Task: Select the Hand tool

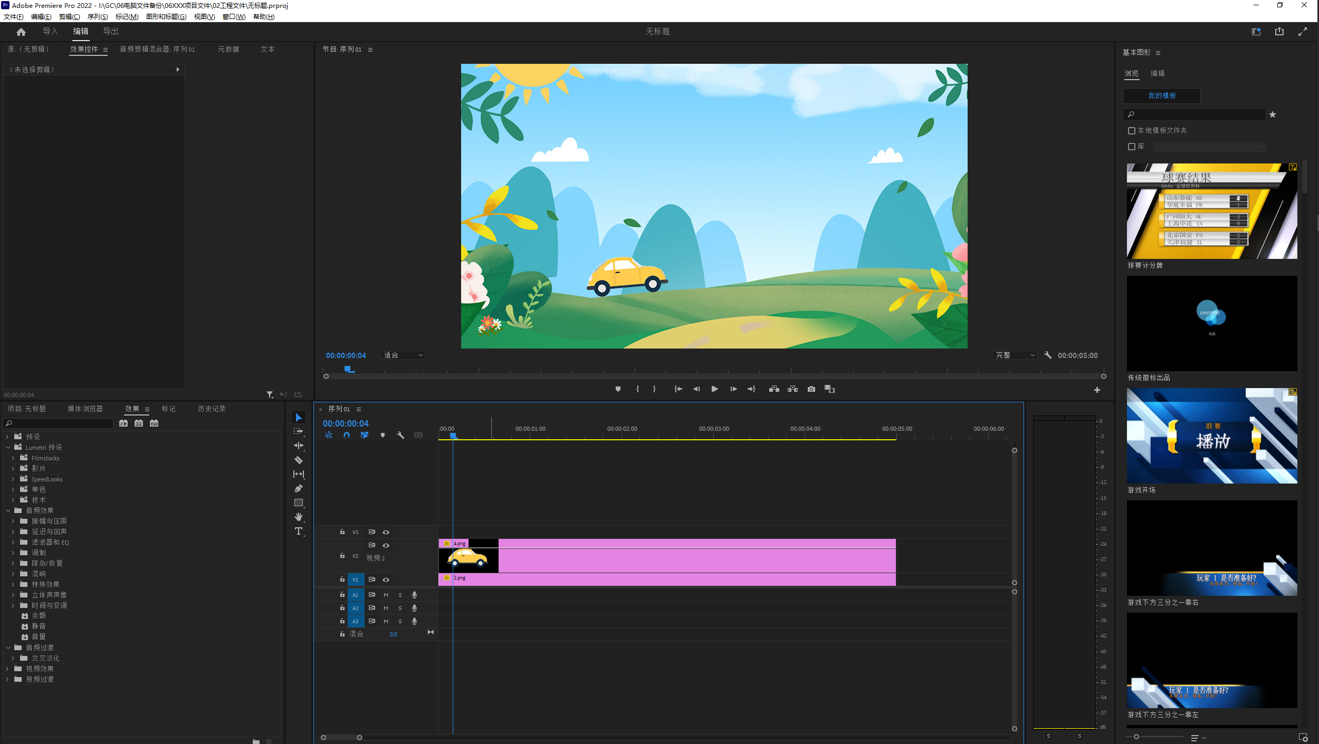Action: pyautogui.click(x=299, y=517)
